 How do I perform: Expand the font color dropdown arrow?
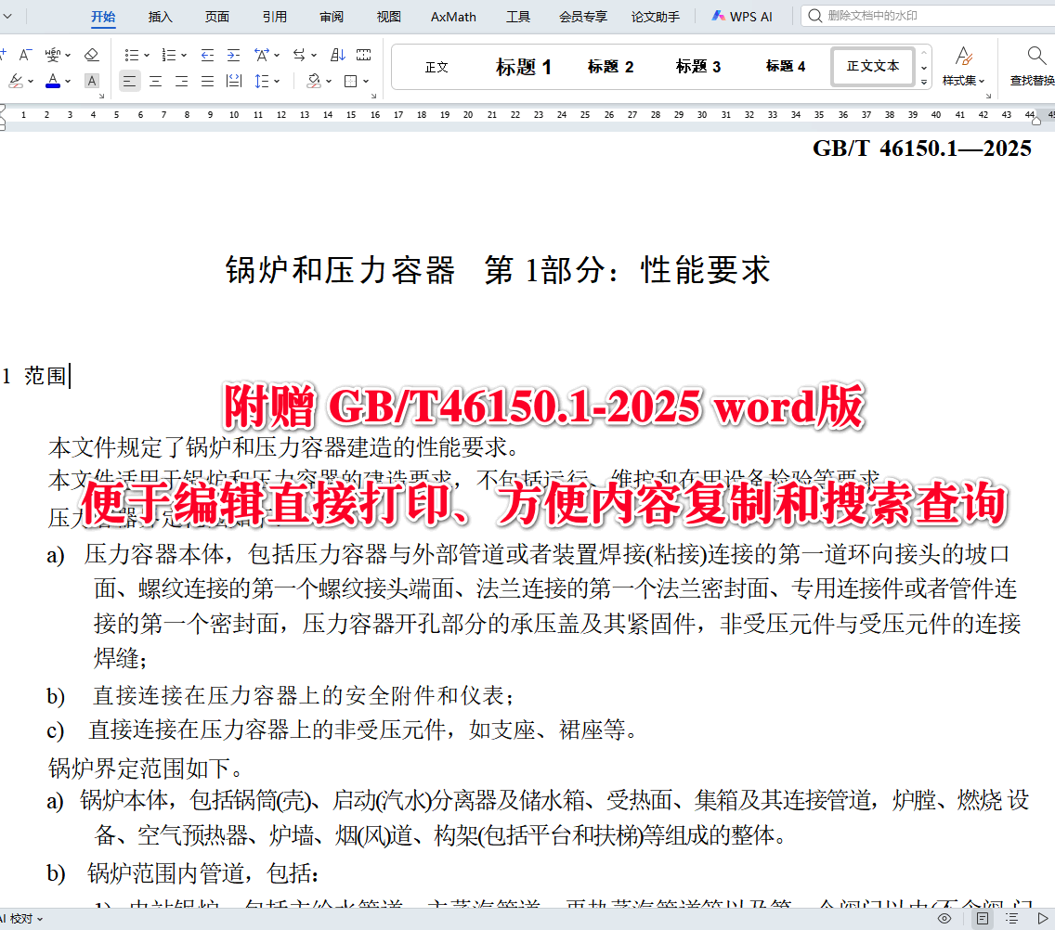point(68,82)
